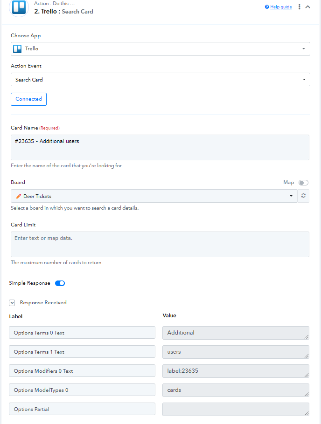Viewport: 321px width, 424px height.
Task: Click the resize handle of the Additional value field
Action: (x=307, y=337)
